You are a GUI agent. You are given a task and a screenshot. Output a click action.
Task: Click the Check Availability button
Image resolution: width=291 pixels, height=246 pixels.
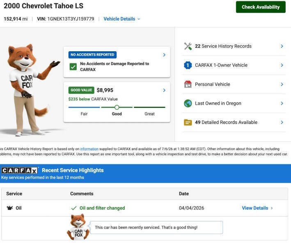[x=261, y=7]
